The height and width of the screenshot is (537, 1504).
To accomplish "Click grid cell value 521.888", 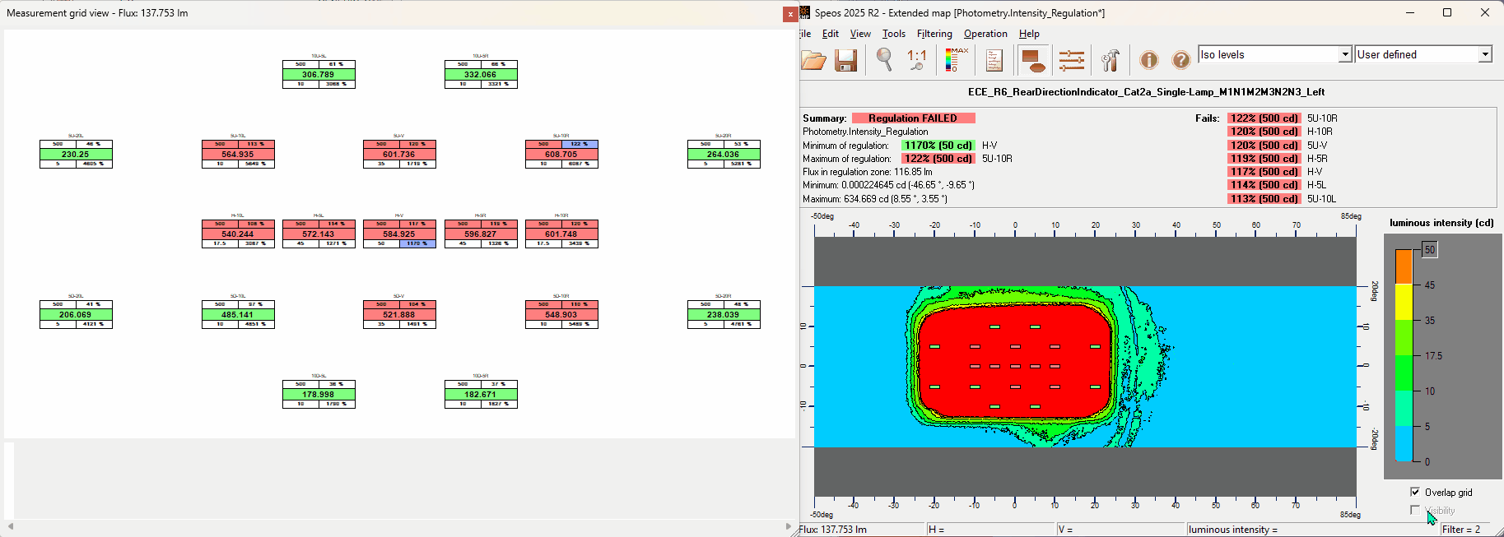I will 399,314.
